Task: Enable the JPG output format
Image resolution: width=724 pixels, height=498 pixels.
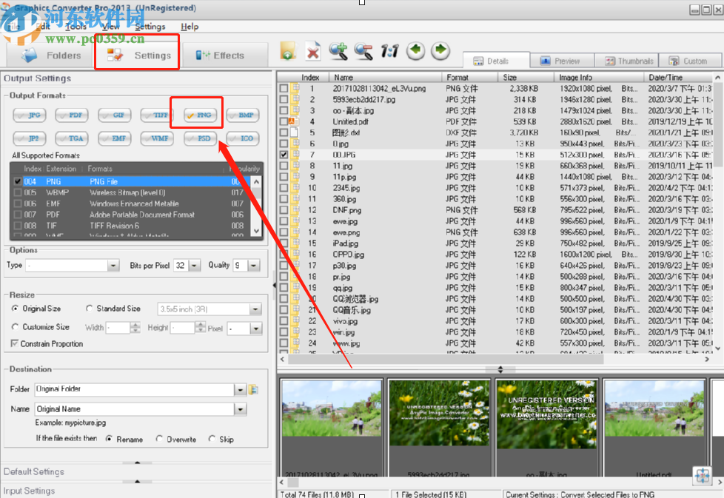Action: tap(29, 115)
